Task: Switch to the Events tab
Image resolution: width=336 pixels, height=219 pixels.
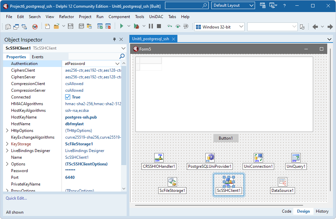Action: (37, 57)
